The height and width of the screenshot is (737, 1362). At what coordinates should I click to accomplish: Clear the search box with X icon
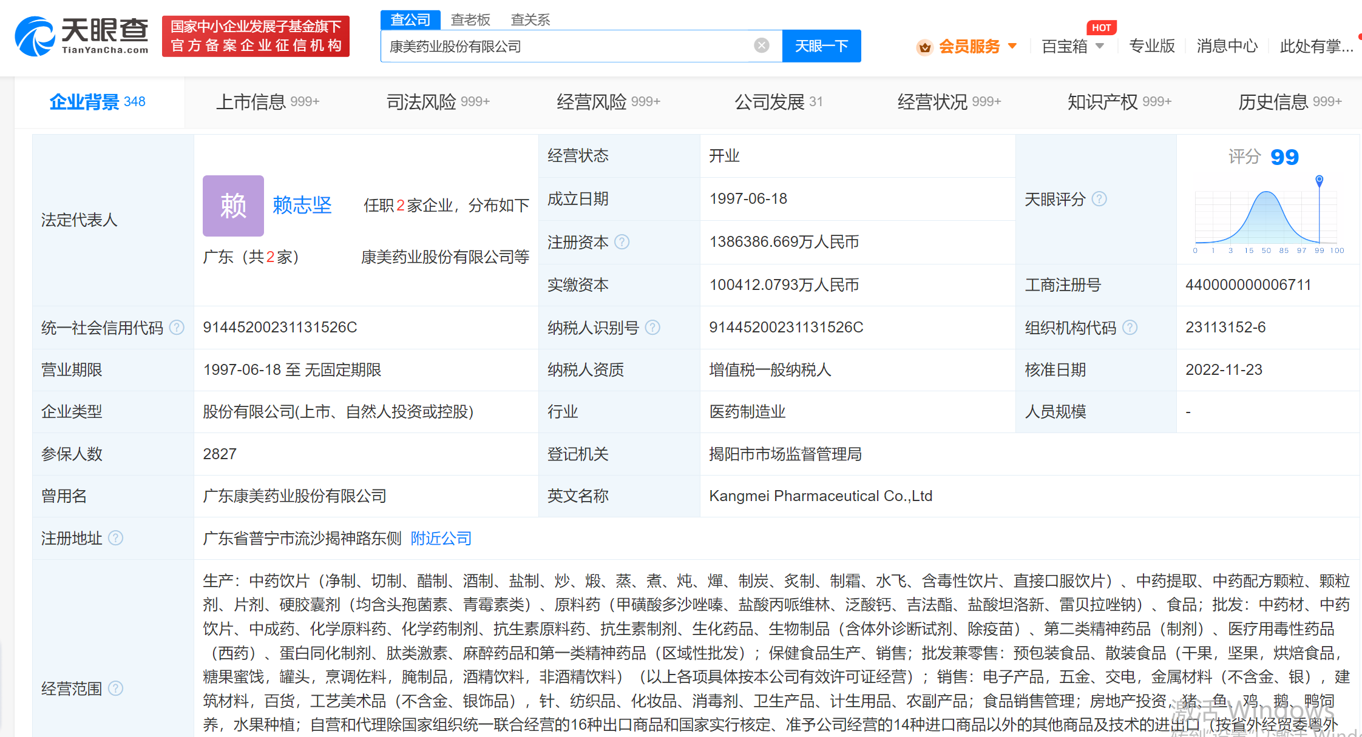(761, 45)
